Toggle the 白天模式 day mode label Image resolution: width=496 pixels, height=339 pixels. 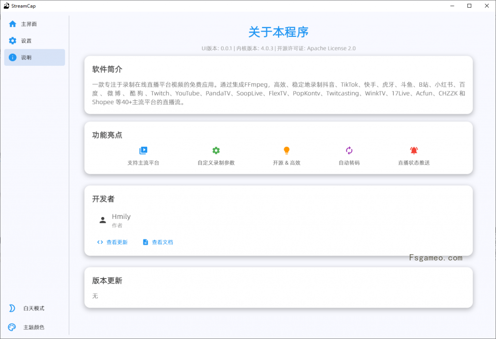tap(34, 308)
